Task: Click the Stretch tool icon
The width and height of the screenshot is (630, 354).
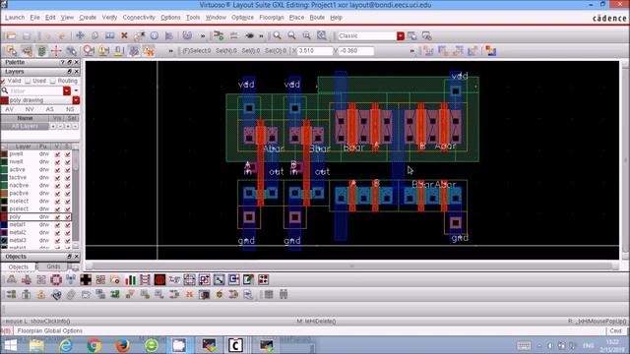Action: click(x=109, y=35)
